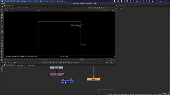This screenshot has height=95, width=170.
Task: Open the TF timeline format dropdown
Action: tap(11, 63)
